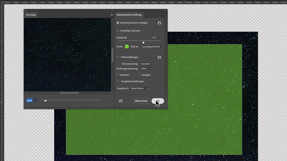287x161 pixels.
Task: Open the Drehungsanpassung Ohne dropdown
Action: pos(146,69)
